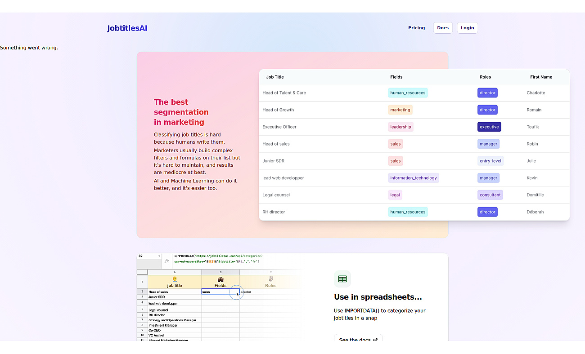Click the legal field tag
Viewport: 585px width, 354px height.
395,195
